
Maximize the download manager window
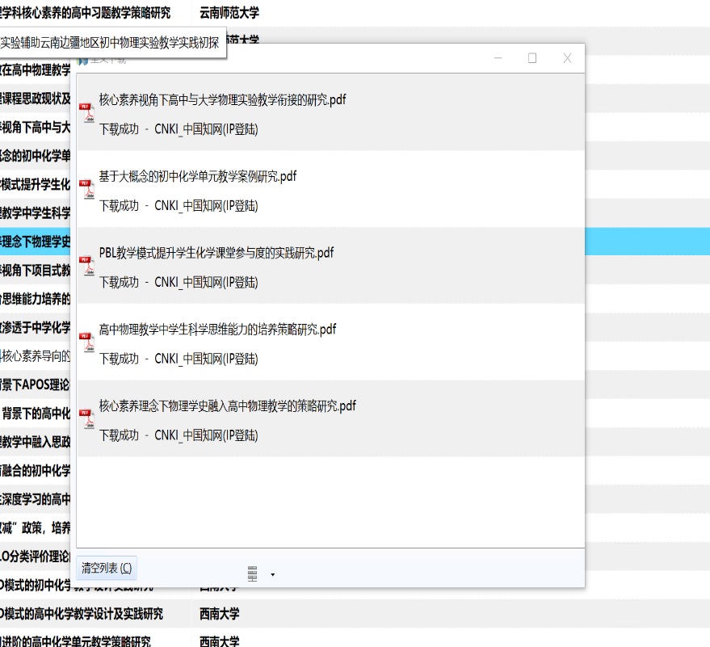click(532, 58)
